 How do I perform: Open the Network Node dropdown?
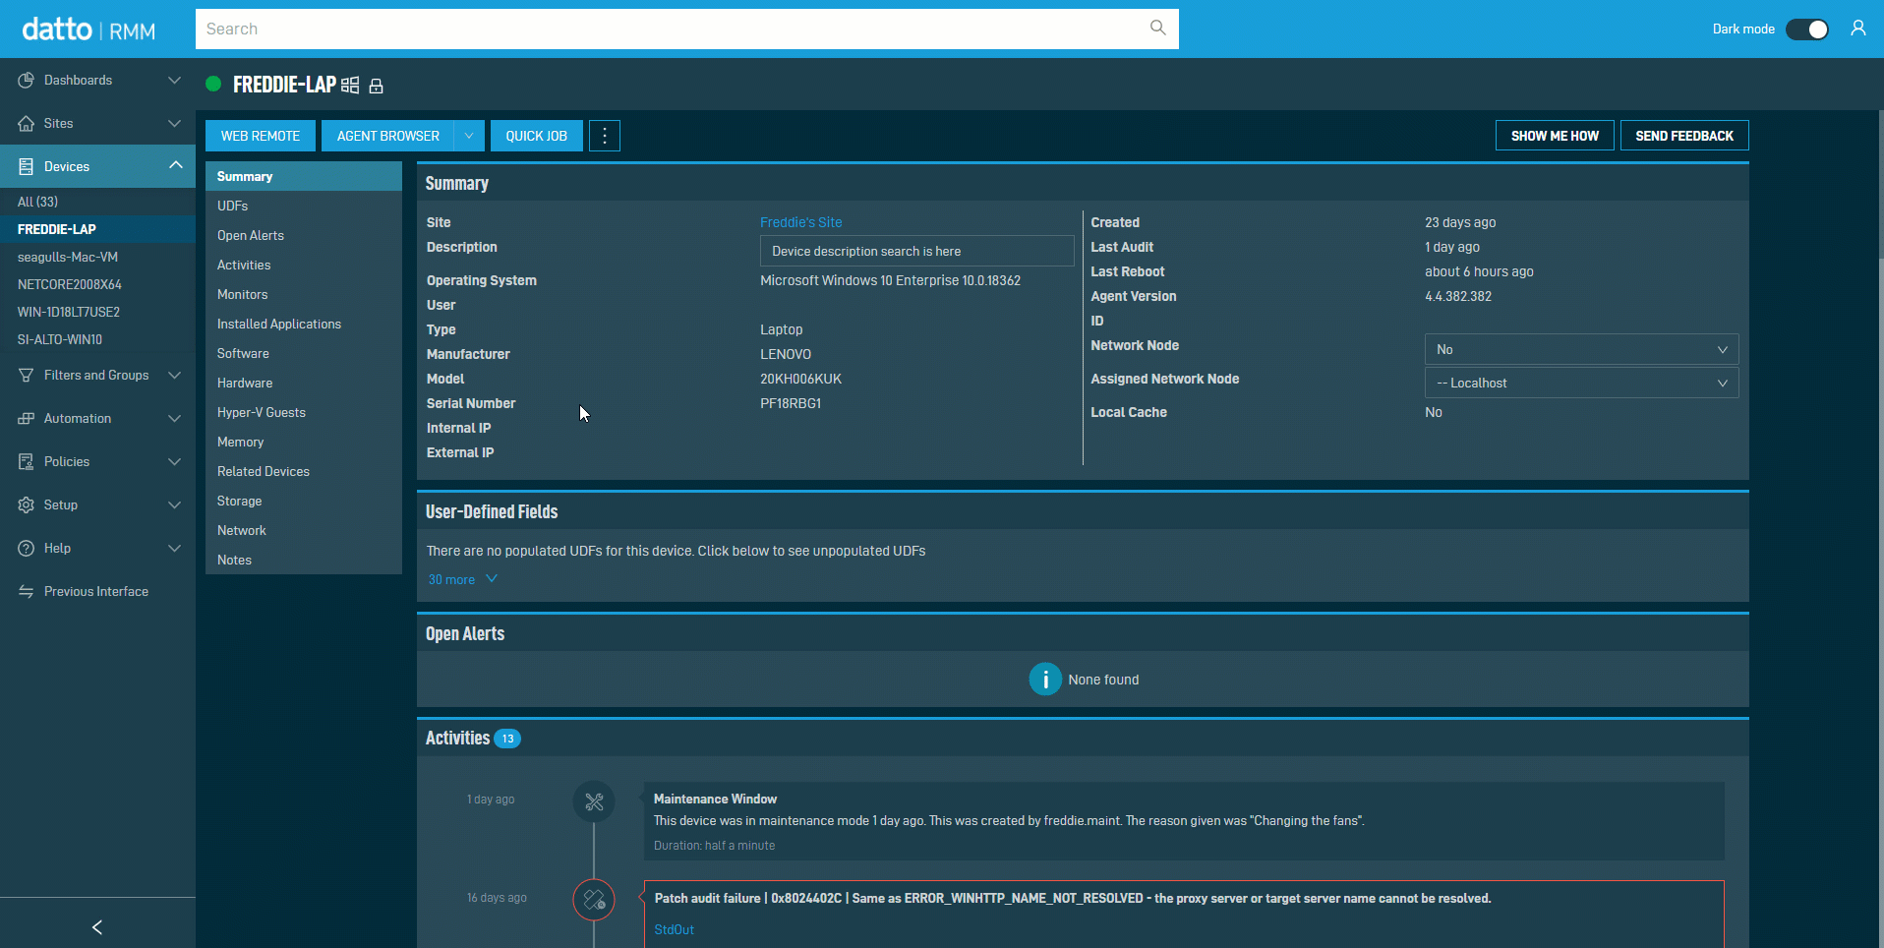pos(1581,349)
